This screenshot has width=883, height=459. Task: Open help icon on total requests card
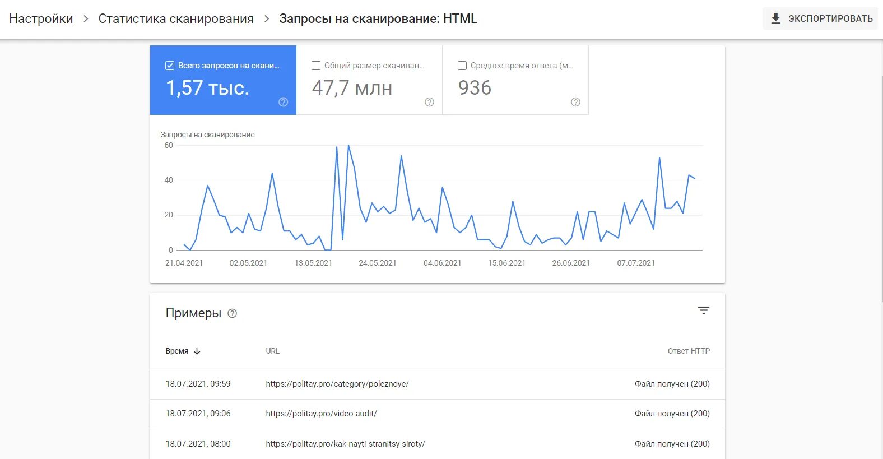pyautogui.click(x=284, y=102)
